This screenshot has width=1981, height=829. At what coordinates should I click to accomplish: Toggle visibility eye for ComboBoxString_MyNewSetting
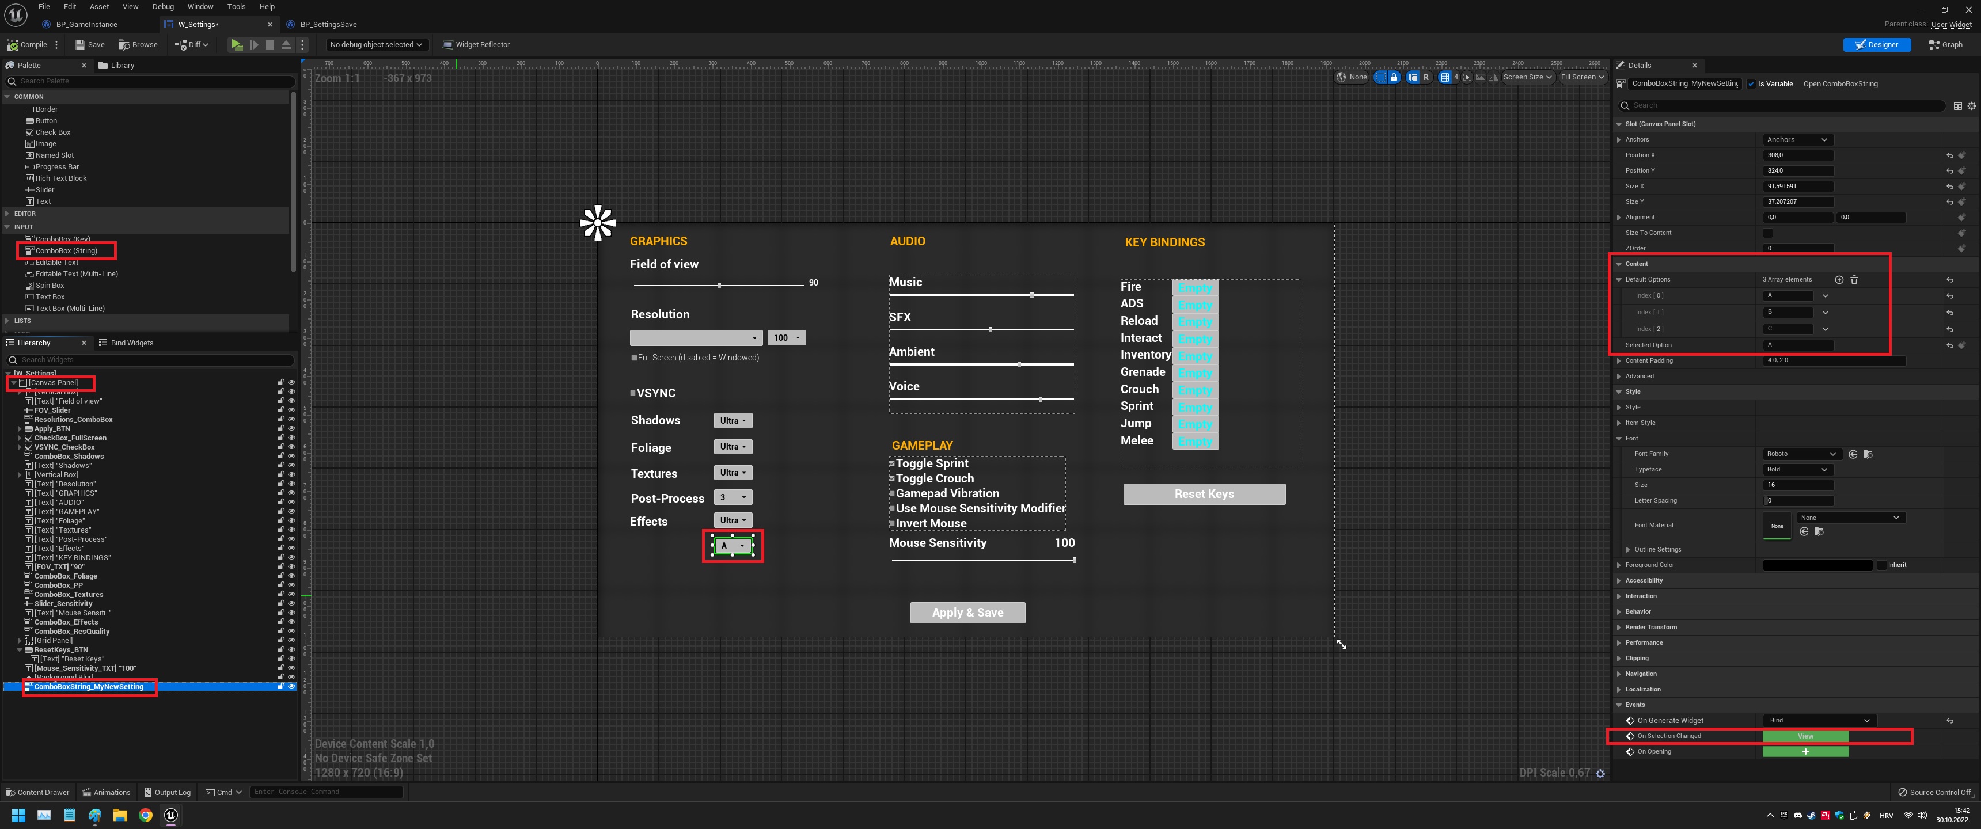click(291, 687)
